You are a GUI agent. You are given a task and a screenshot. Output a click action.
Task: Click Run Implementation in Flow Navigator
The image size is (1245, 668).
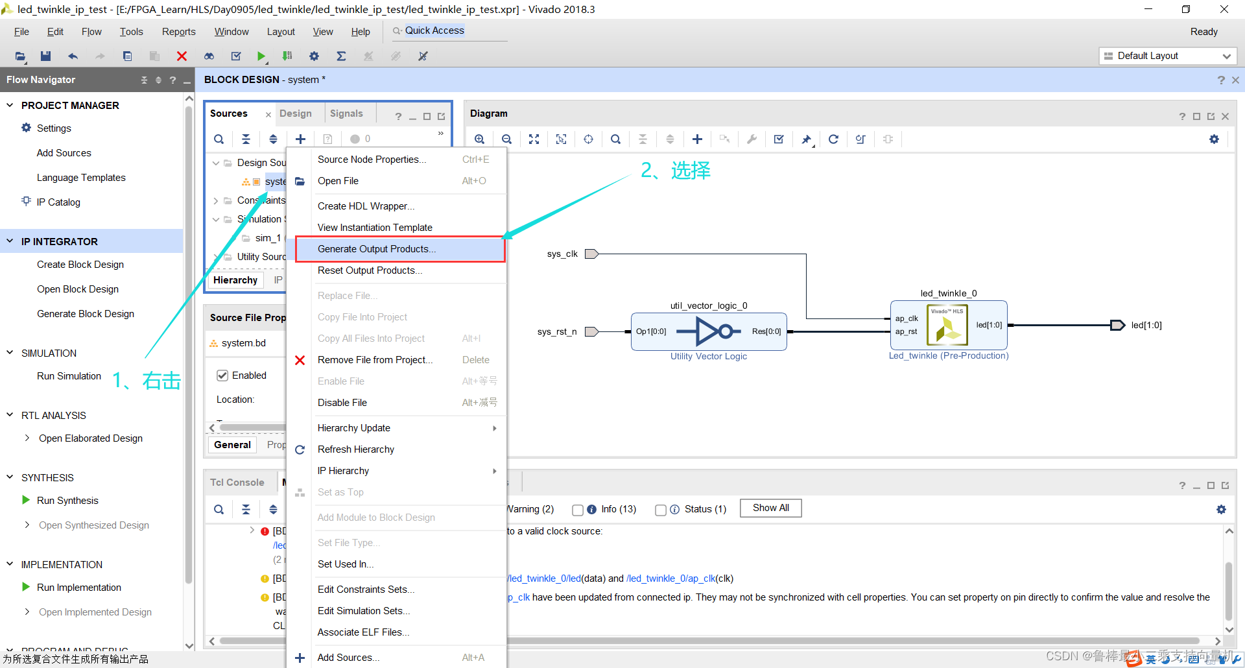coord(79,588)
